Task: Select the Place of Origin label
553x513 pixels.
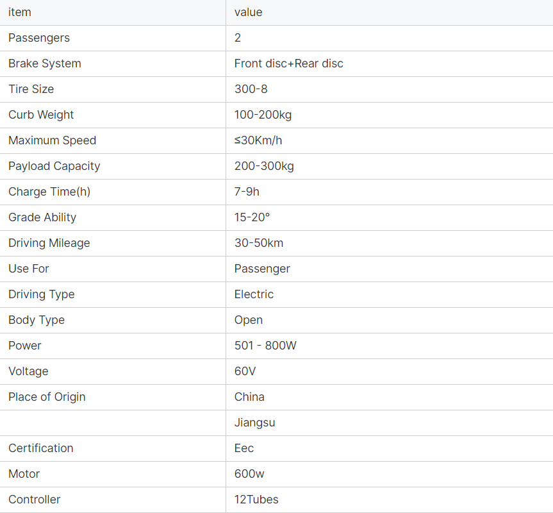Action: 47,397
